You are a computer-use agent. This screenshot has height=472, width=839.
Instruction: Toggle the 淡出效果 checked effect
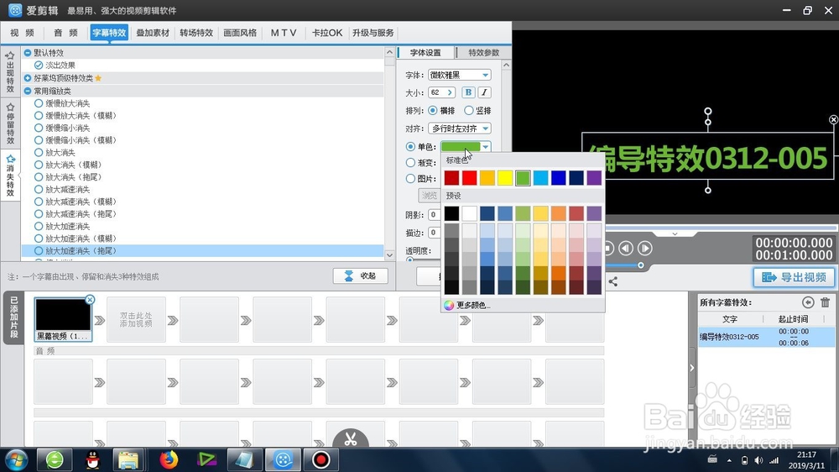(39, 65)
